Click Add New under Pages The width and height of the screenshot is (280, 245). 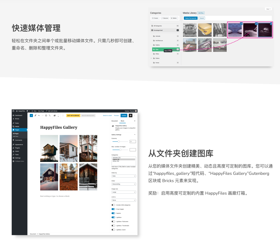click(16, 136)
